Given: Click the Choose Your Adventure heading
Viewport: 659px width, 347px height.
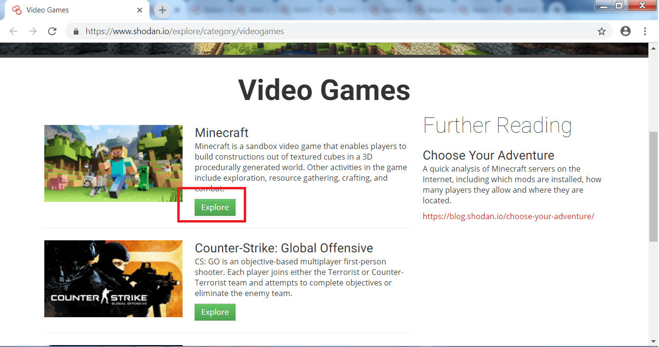Looking at the screenshot, I should coord(488,155).
